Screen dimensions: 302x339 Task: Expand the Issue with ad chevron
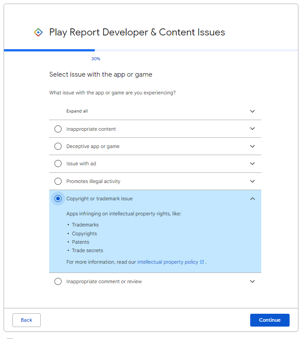252,164
